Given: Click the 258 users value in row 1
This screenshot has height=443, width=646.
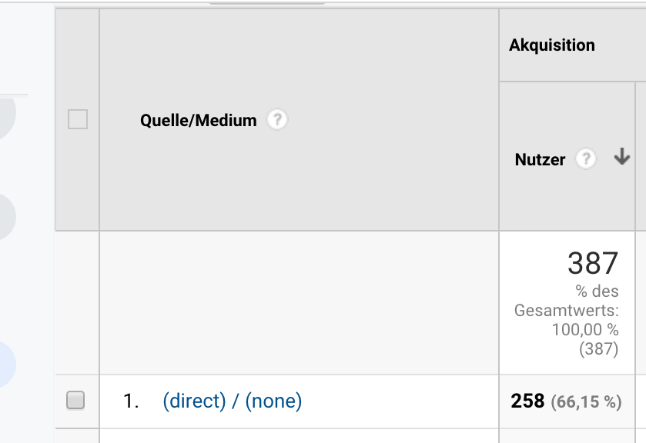Looking at the screenshot, I should (x=527, y=401).
